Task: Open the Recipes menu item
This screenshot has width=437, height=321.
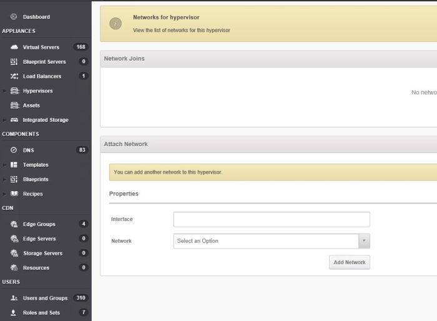Action: [x=32, y=194]
